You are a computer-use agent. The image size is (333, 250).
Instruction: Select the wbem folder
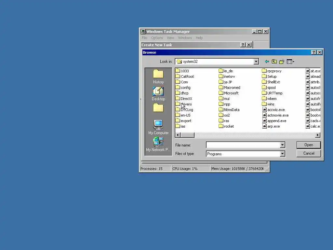269,99
